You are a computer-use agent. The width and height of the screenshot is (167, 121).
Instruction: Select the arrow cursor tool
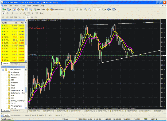coord(3,13)
